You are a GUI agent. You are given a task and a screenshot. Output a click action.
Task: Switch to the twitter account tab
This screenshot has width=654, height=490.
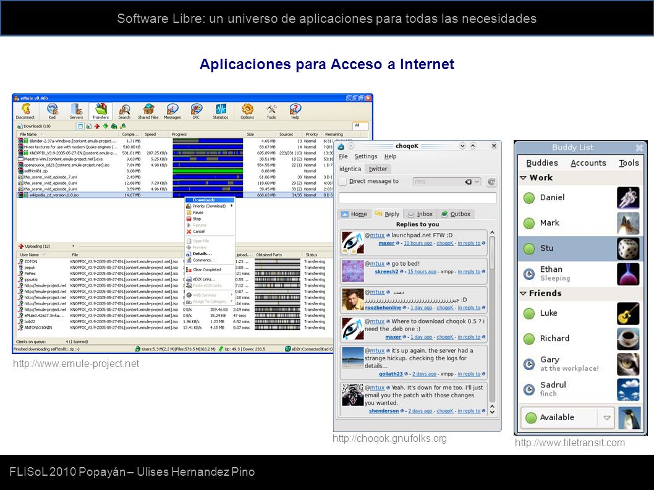(x=378, y=169)
